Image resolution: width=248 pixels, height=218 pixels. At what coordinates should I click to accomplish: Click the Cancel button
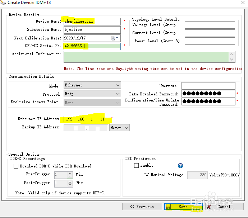224,207
